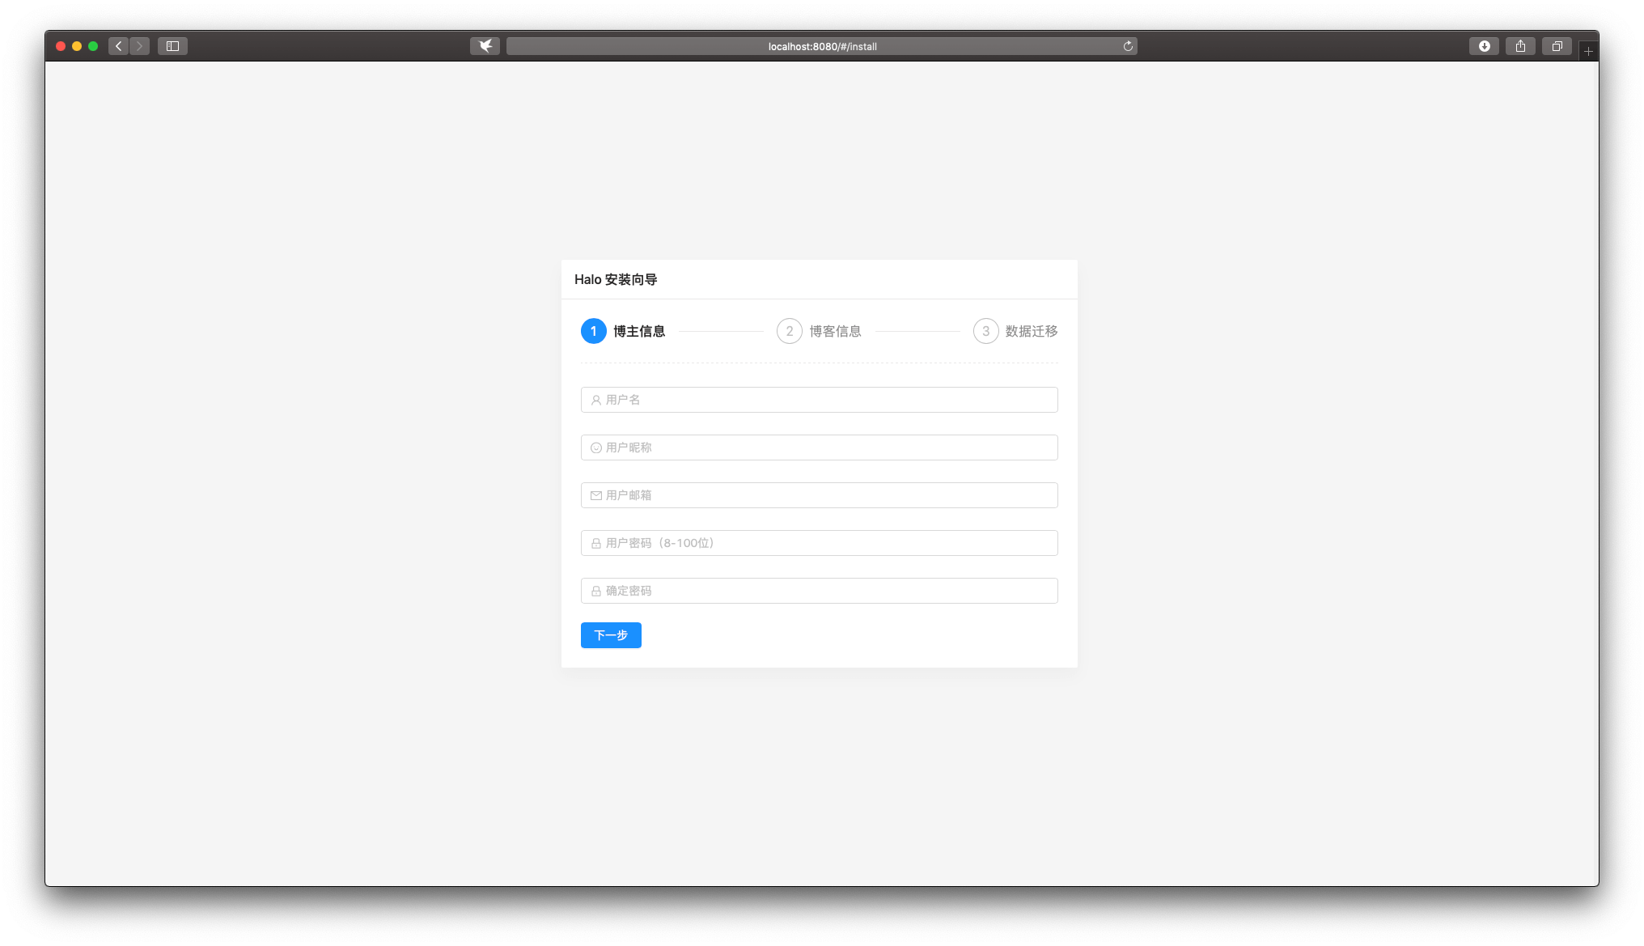Focus the 用户昵称 nickname field
The image size is (1644, 946).
coord(819,448)
